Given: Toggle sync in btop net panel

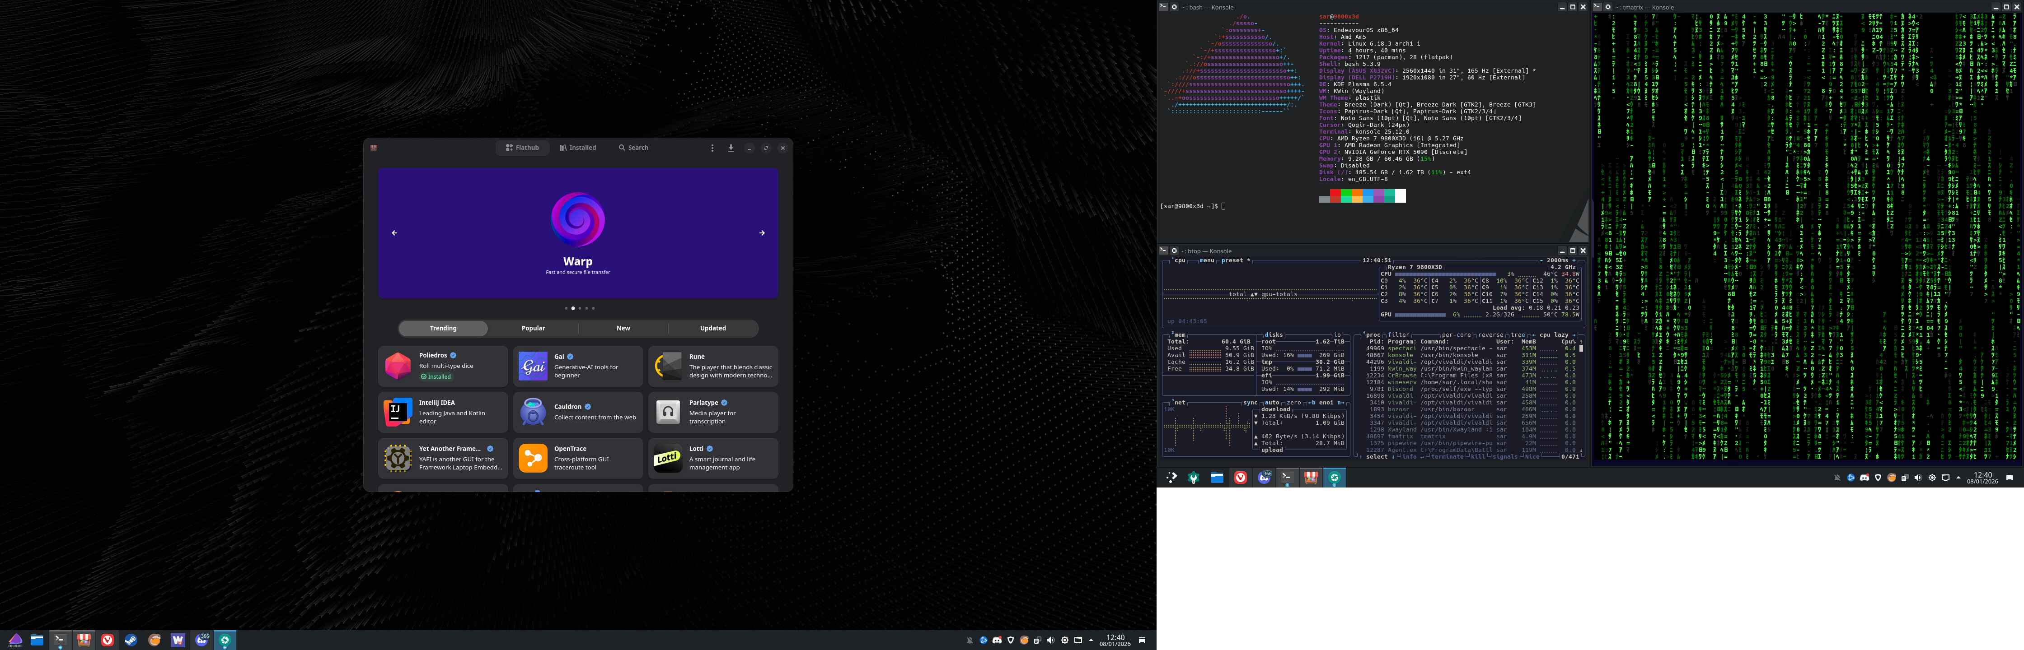Looking at the screenshot, I should (1250, 403).
